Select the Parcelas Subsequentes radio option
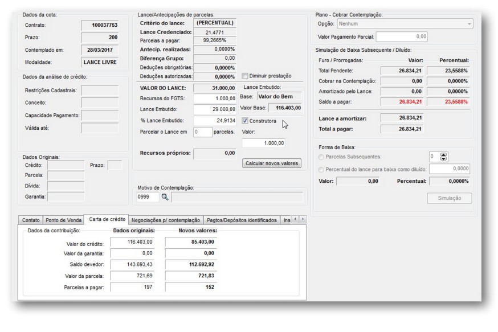 [x=321, y=157]
